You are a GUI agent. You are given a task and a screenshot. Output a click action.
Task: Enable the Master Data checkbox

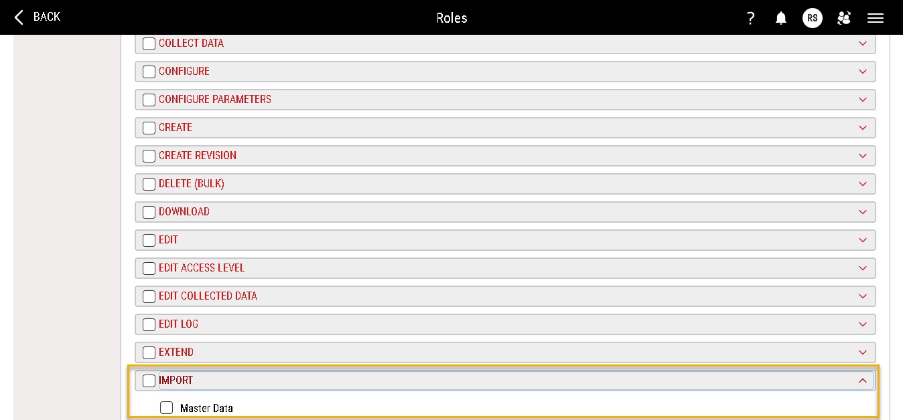tap(167, 408)
